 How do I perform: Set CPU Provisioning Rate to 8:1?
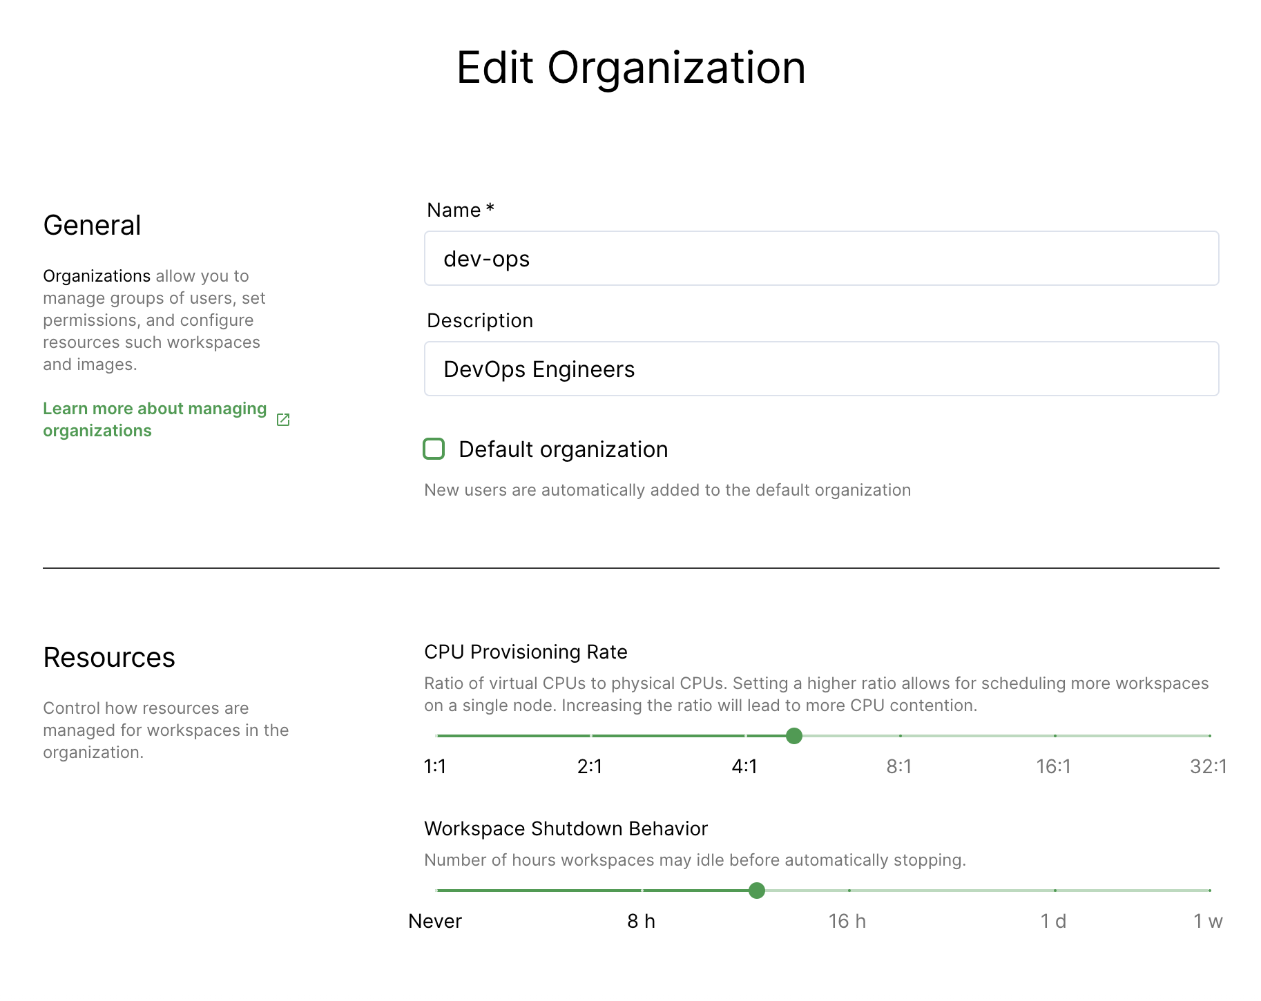tap(901, 736)
